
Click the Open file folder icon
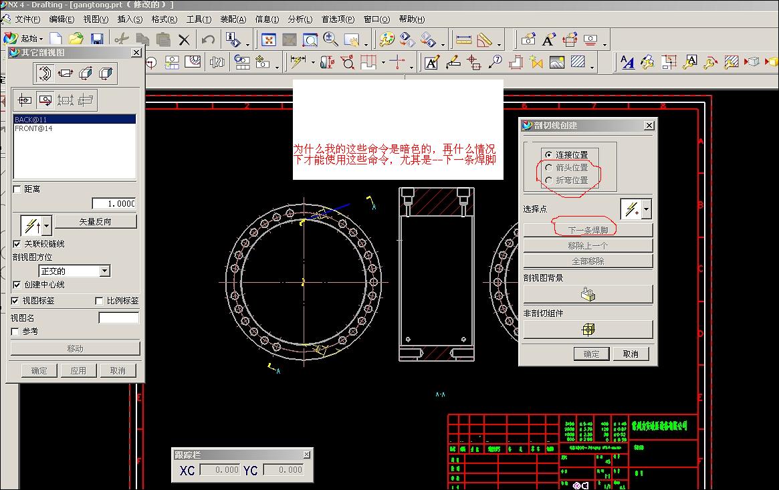pyautogui.click(x=76, y=39)
